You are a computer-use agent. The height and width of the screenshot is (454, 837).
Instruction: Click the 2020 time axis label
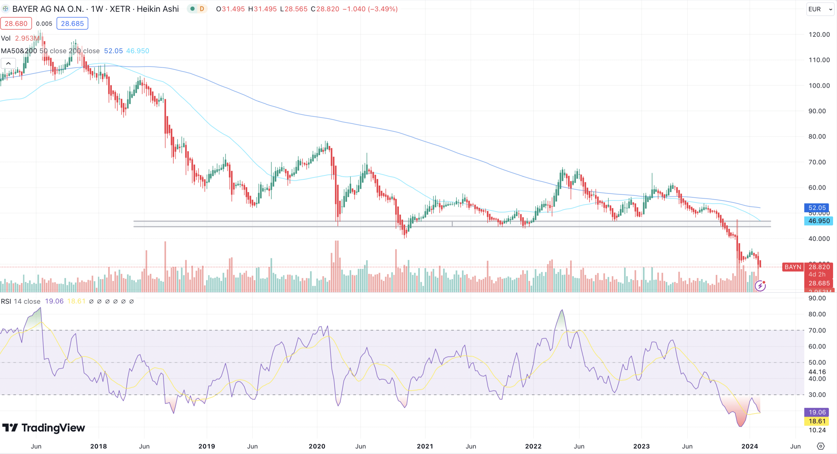pos(317,446)
